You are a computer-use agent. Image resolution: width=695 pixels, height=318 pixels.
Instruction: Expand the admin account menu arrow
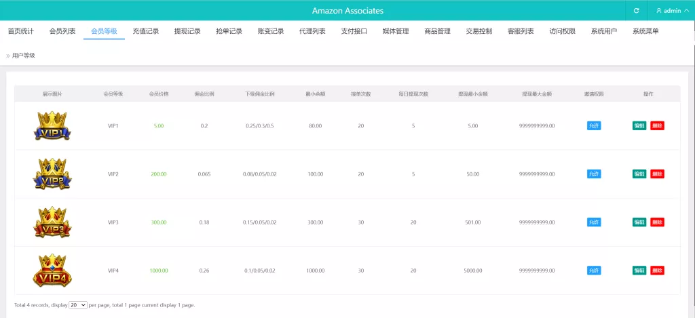pos(686,11)
